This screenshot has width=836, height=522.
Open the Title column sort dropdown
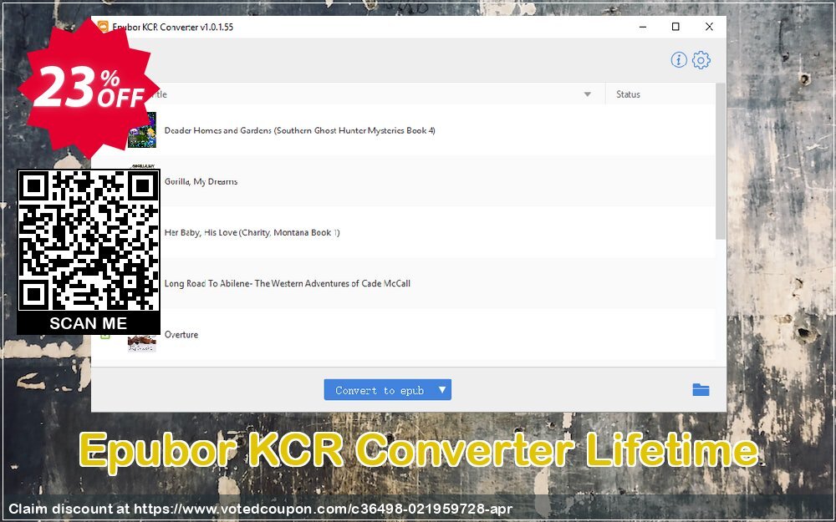(587, 94)
